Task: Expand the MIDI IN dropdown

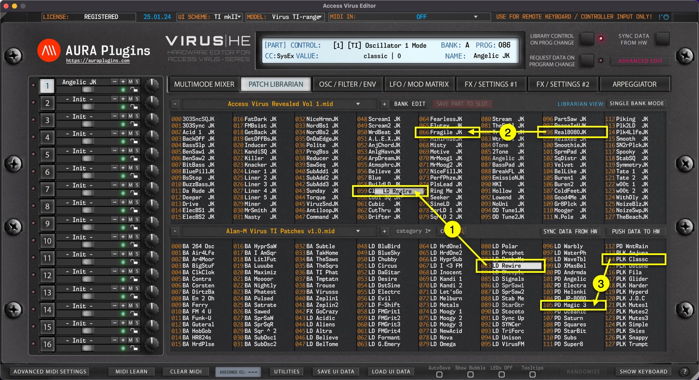Action: click(475, 17)
